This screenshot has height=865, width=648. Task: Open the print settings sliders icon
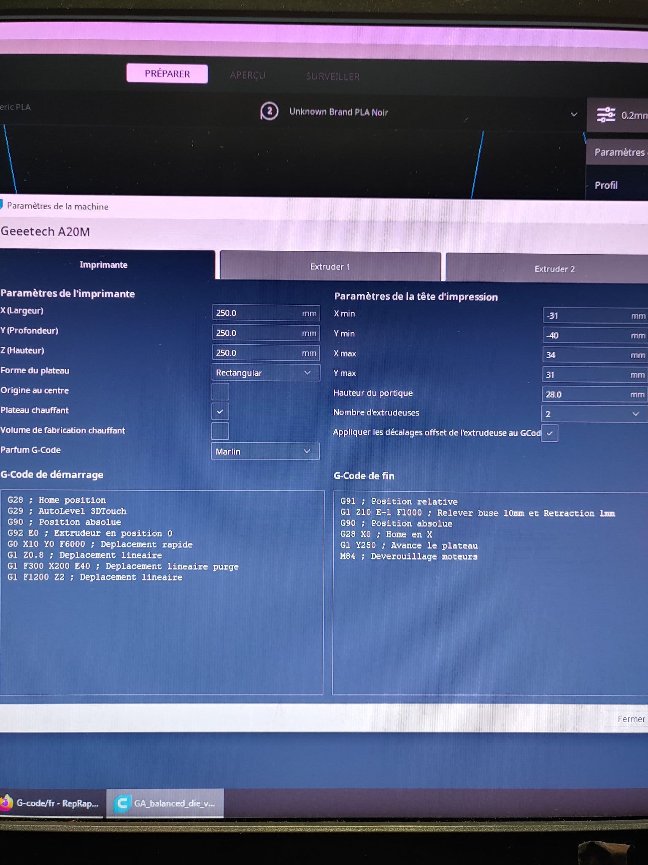(x=606, y=115)
